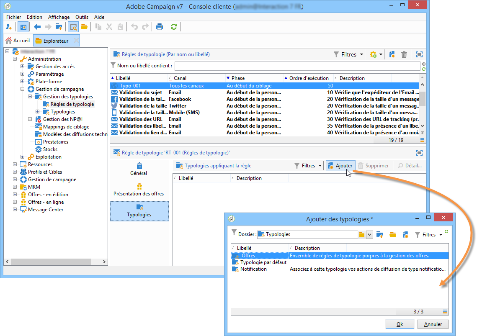This screenshot has width=477, height=336.
Task: Click the parent folder up-arrow toolbar icon
Action: [x=59, y=27]
